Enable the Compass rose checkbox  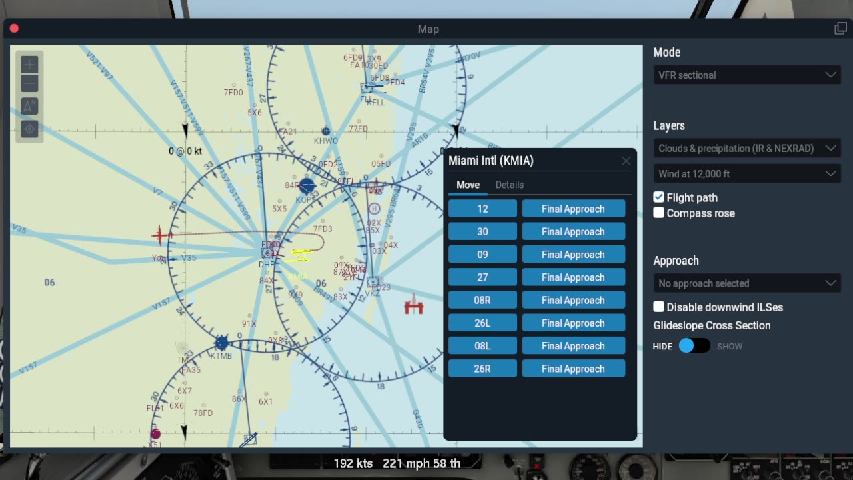click(x=659, y=213)
